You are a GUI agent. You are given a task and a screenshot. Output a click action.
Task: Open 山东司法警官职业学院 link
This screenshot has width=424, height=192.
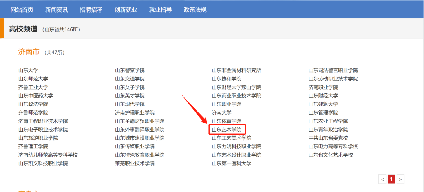pos(333,70)
